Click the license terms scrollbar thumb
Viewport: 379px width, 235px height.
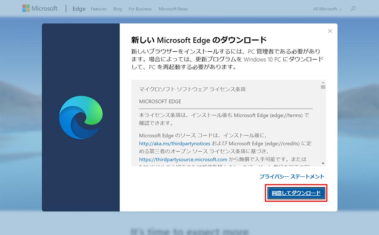pos(323,87)
